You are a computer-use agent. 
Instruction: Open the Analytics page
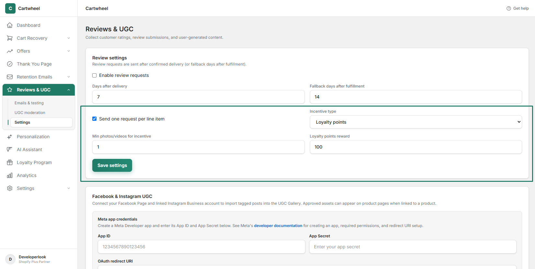coord(39,175)
